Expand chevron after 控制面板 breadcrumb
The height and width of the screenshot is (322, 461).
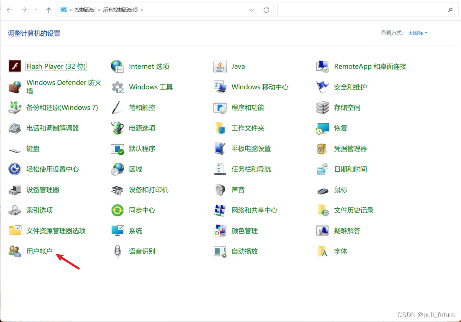click(x=99, y=10)
